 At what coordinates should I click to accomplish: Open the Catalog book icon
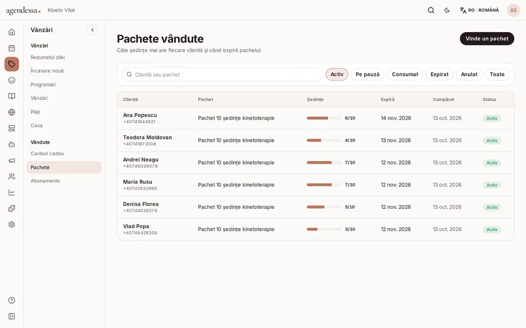coord(12,96)
